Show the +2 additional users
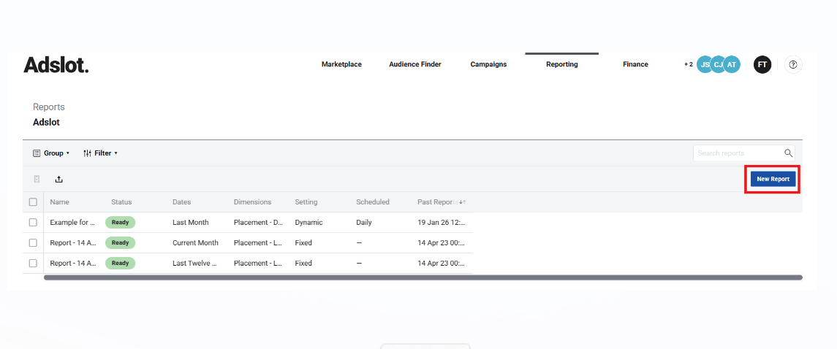 point(688,65)
